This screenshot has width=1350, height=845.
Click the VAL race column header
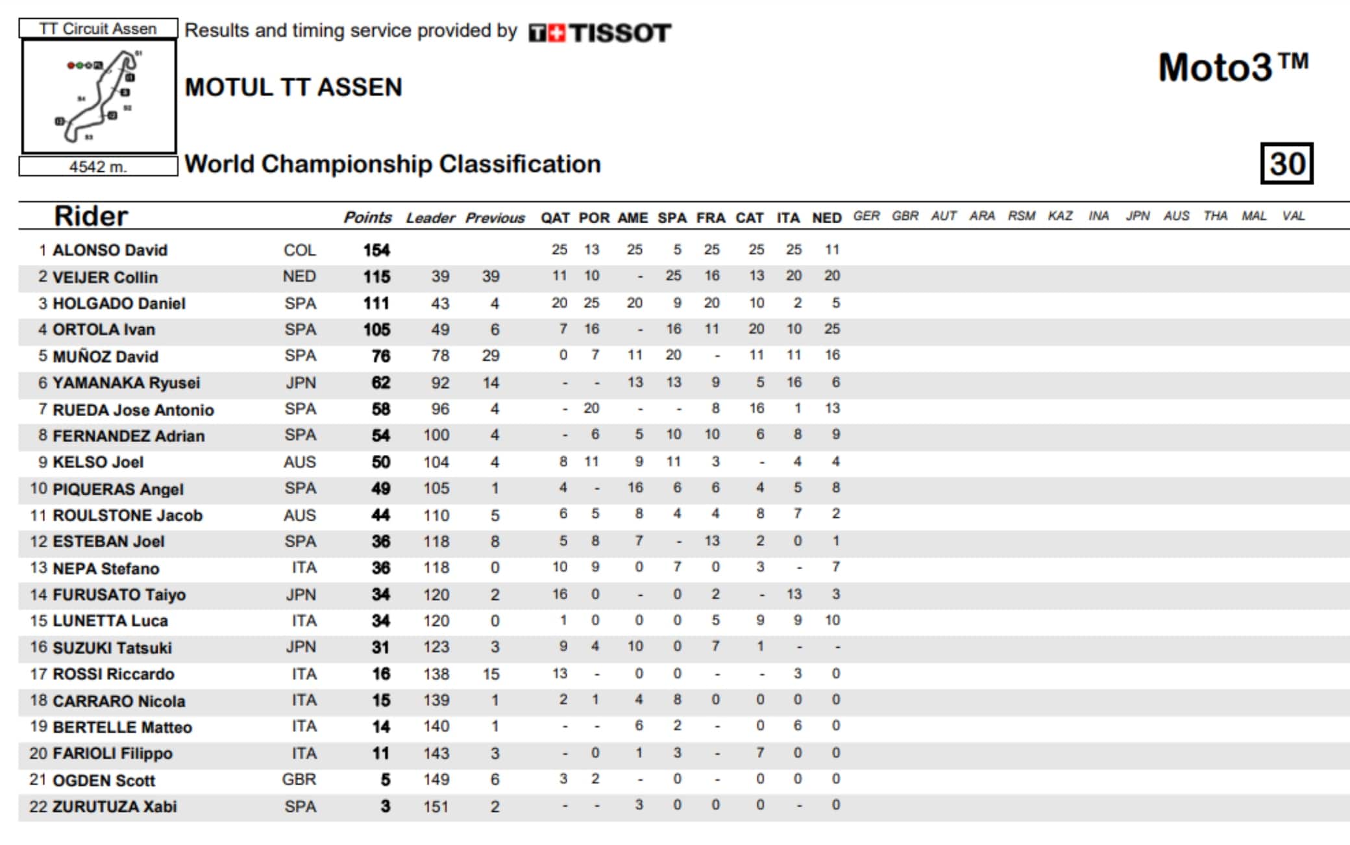(1293, 216)
